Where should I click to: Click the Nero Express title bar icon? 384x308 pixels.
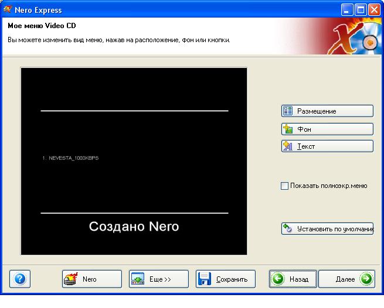click(8, 10)
